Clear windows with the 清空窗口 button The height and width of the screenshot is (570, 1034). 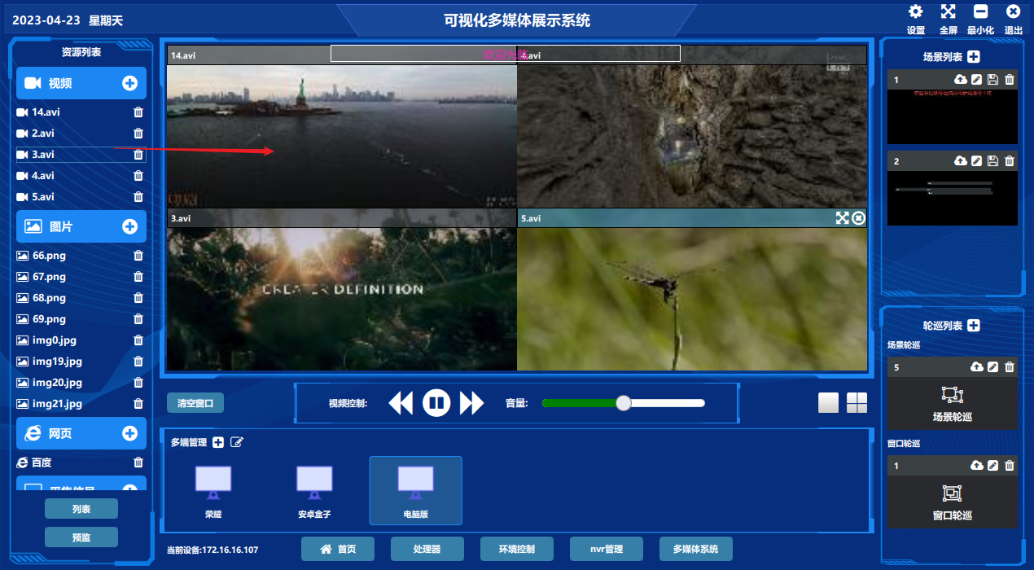point(195,403)
